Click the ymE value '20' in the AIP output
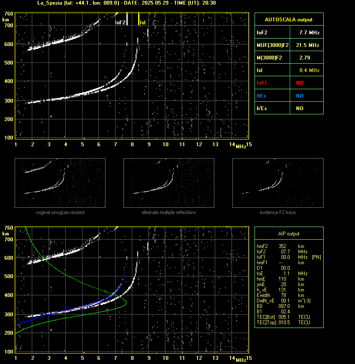The image size is (355, 364). click(283, 284)
